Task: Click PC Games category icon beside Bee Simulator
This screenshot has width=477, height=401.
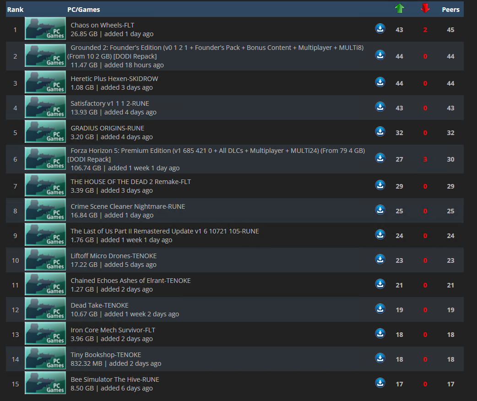Action: 45,383
